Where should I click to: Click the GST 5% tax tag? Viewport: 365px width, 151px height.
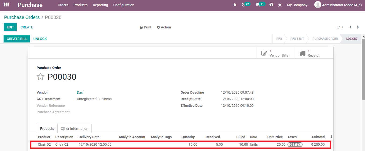point(295,144)
